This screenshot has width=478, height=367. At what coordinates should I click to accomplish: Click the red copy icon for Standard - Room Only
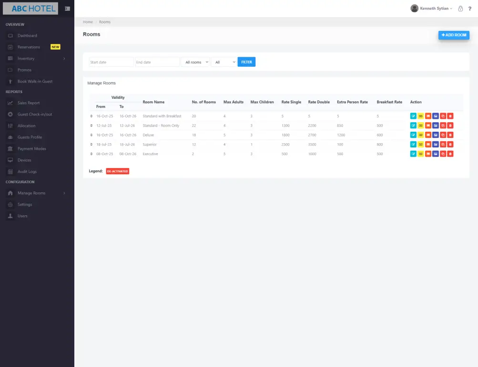point(443,126)
